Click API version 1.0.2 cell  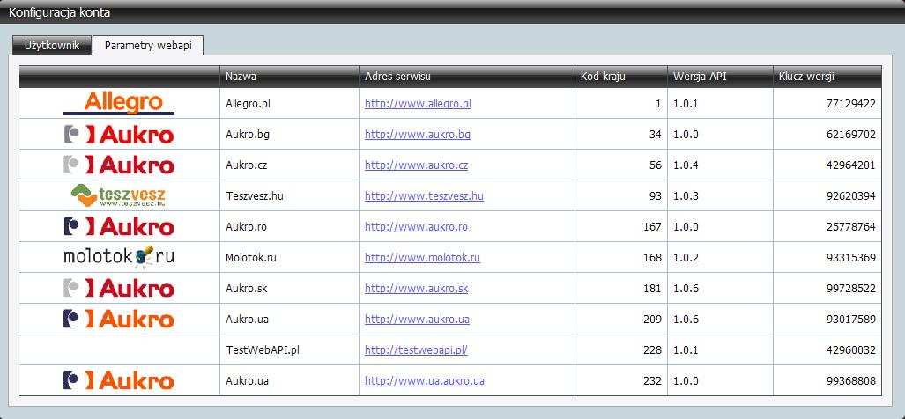(x=720, y=258)
